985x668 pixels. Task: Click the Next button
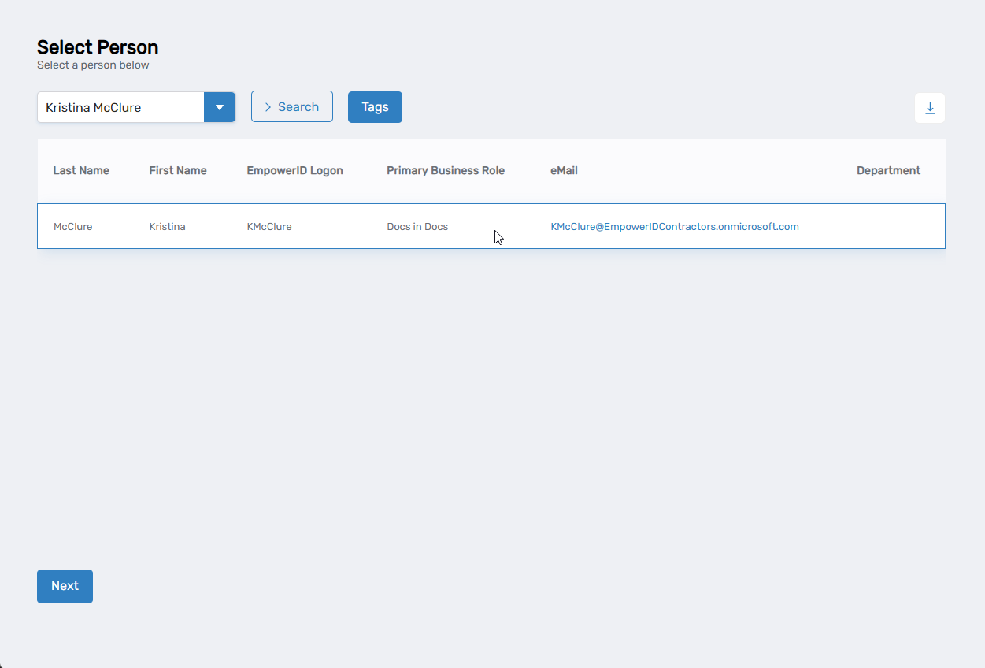[65, 586]
